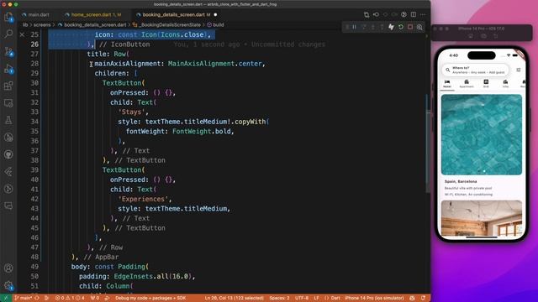Click the notifications bell in status bar

[423, 298]
